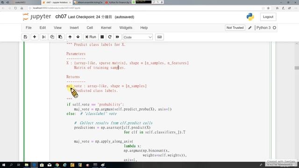This screenshot has width=299, height=168.
Task: Close the ch07 Jupyter Notebook tab
Action: point(70,2)
